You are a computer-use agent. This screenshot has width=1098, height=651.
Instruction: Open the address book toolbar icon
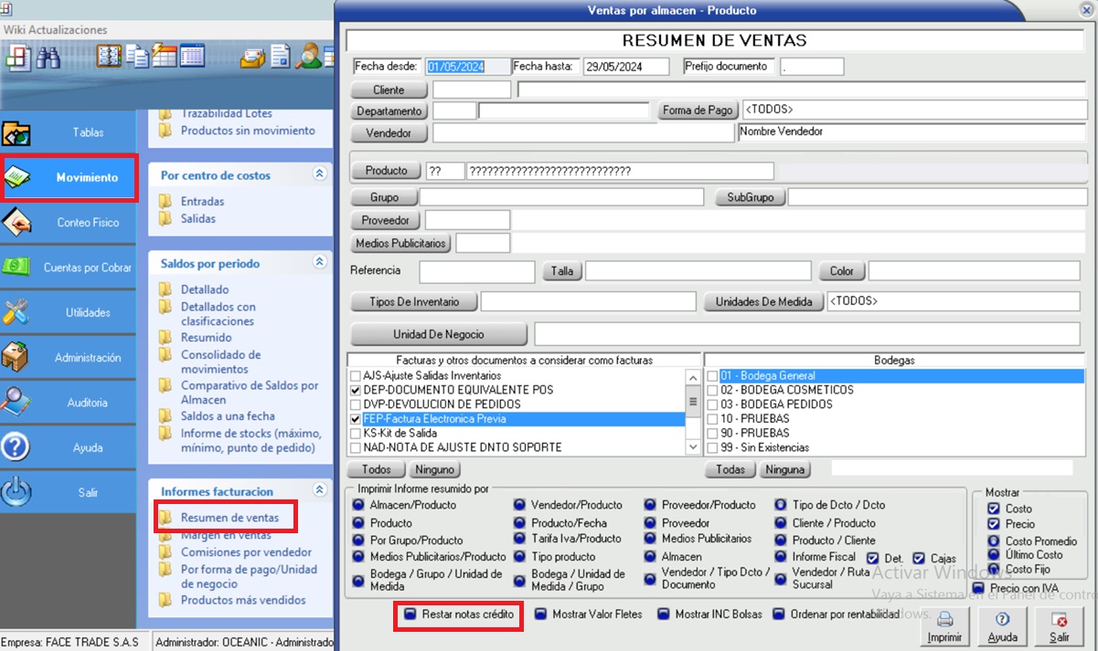110,57
